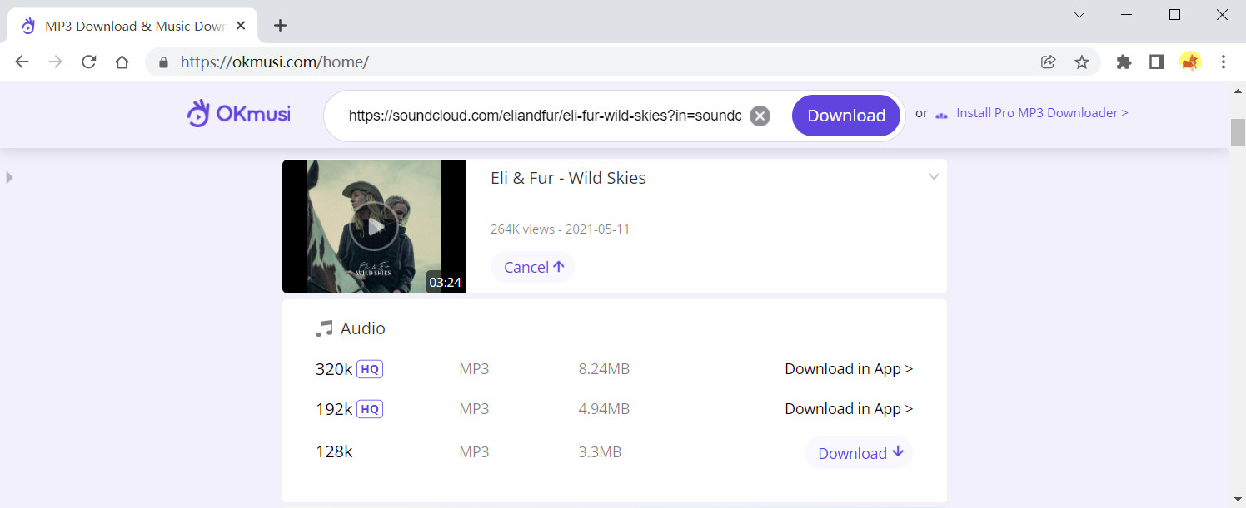1246x508 pixels.
Task: Open the tab search chevron
Action: tap(1079, 15)
